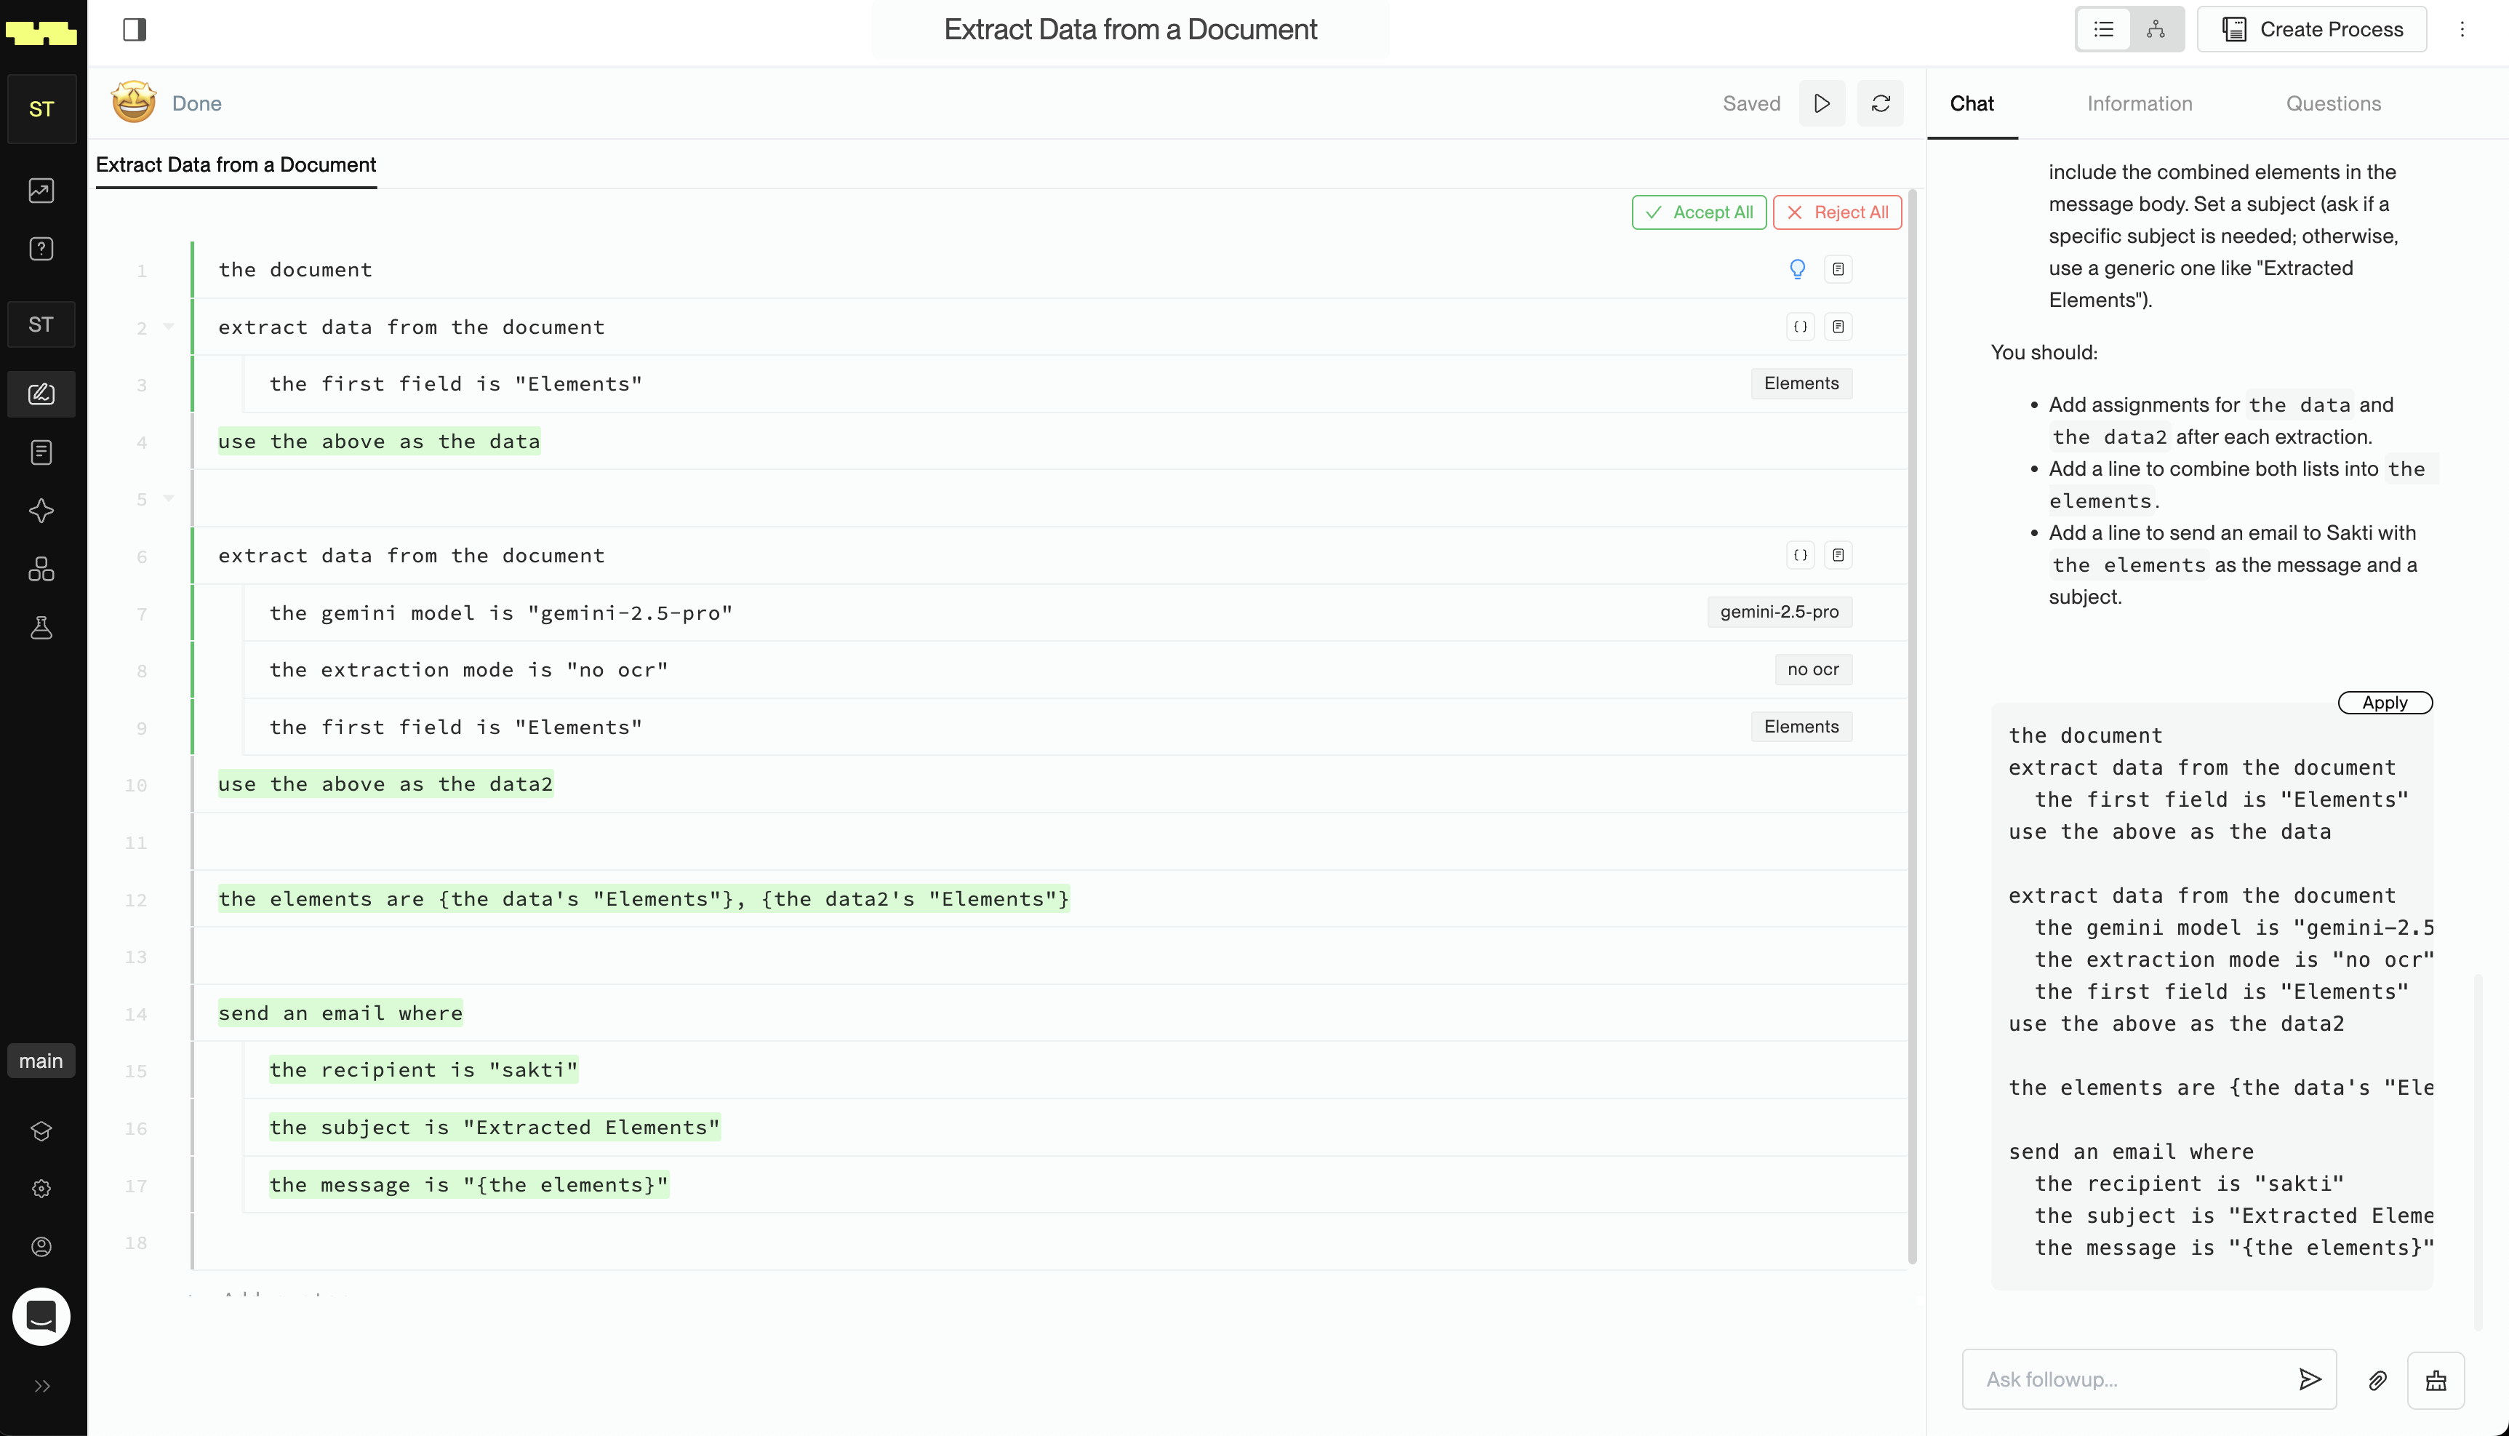Open the settings gear in the sidebar
The width and height of the screenshot is (2509, 1436).
(x=41, y=1187)
